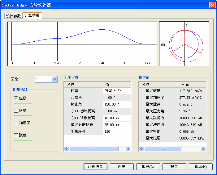Open the 区段 segment dropdown
This screenshot has width=217, height=175.
55,80
